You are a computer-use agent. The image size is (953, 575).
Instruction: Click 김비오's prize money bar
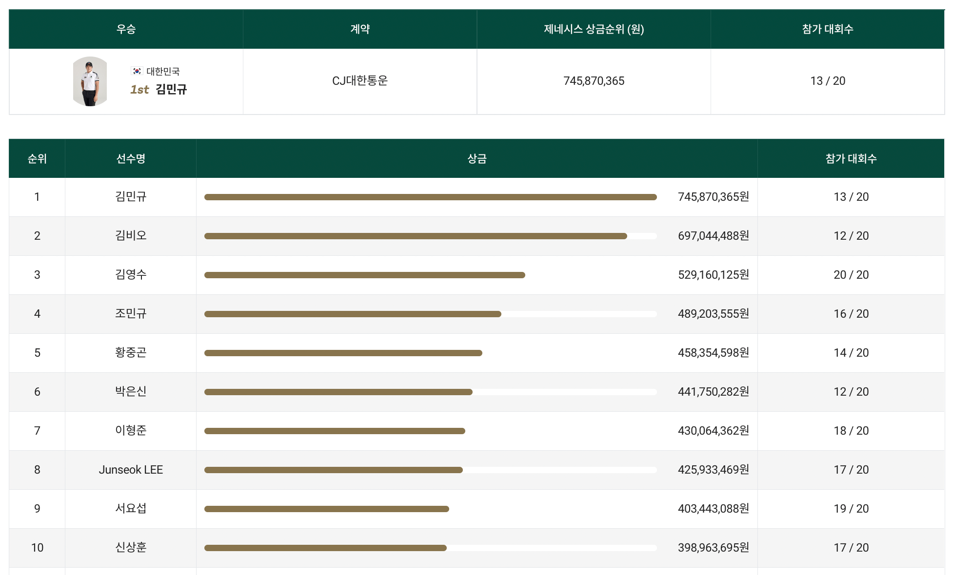coord(416,236)
